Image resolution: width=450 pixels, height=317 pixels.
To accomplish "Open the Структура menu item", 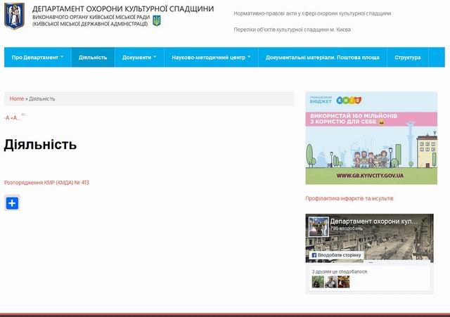I will point(408,58).
